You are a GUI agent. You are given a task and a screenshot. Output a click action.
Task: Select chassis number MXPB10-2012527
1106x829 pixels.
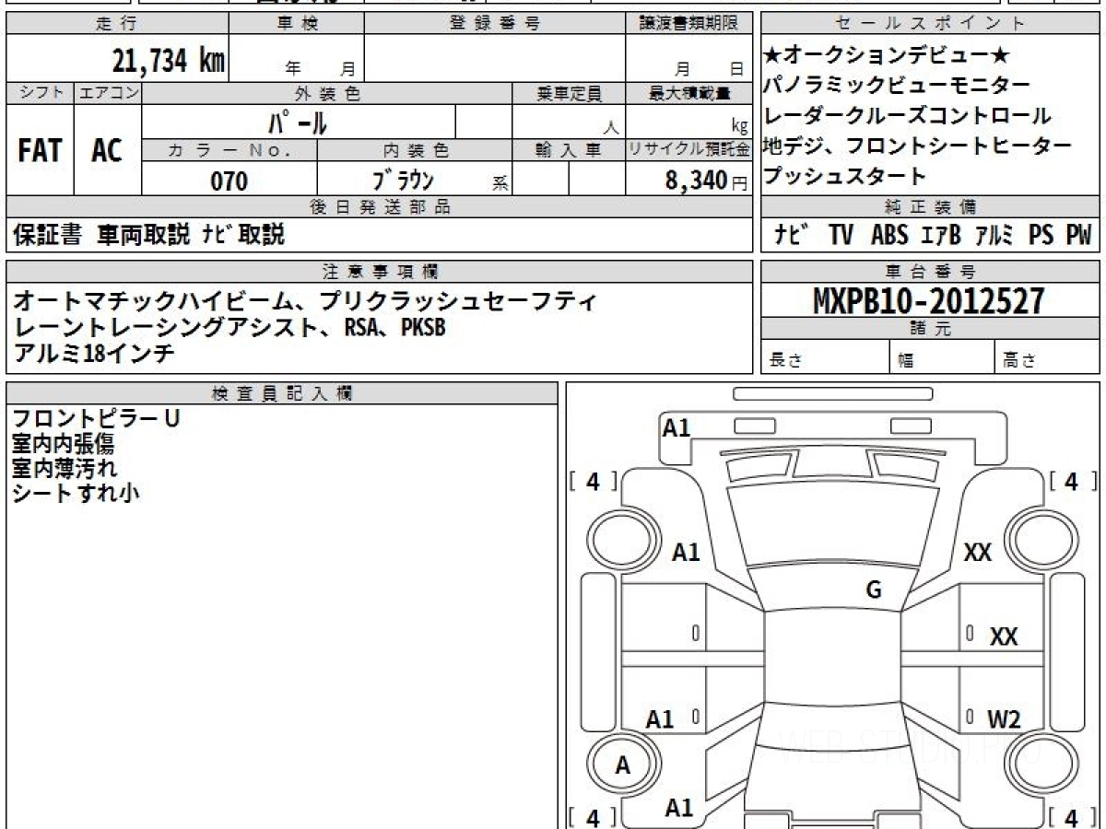click(x=929, y=301)
